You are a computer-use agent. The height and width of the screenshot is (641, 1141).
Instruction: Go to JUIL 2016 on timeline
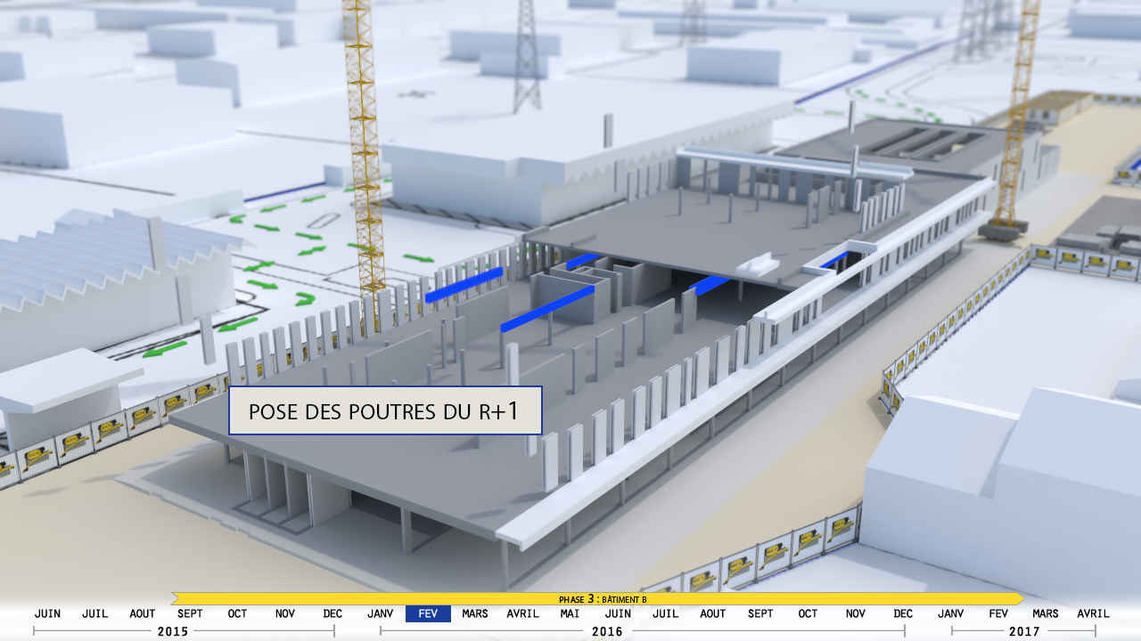[665, 613]
